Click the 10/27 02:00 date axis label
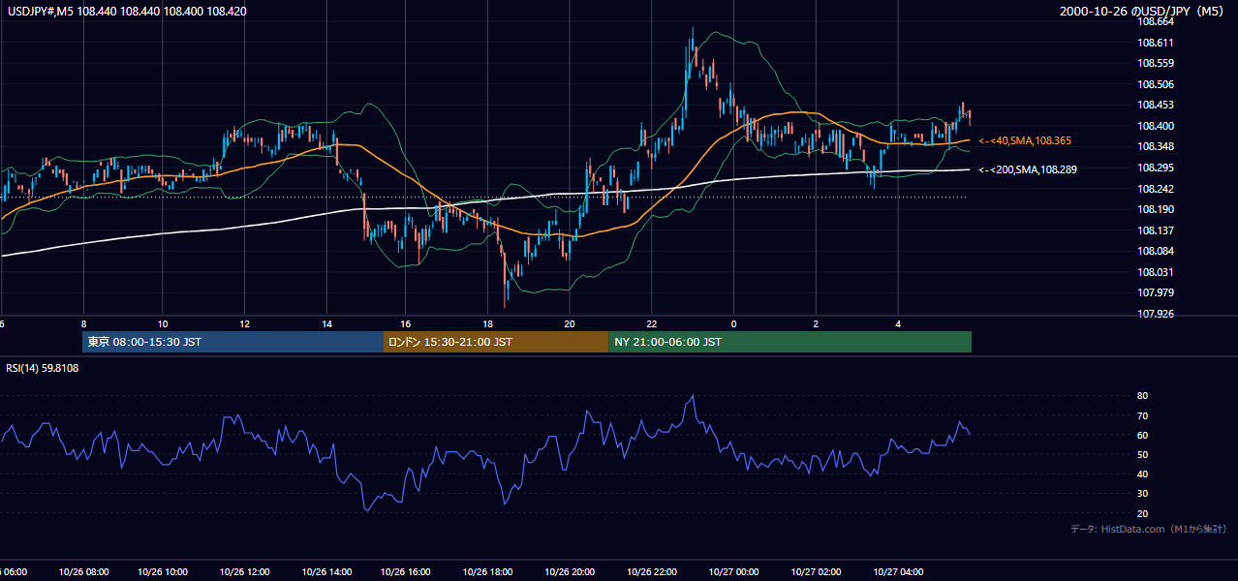Viewport: 1238px width, 581px height. click(818, 572)
